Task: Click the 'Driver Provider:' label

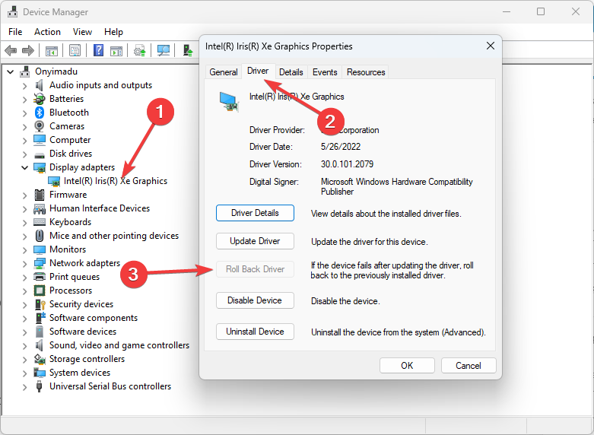Action: coord(277,130)
